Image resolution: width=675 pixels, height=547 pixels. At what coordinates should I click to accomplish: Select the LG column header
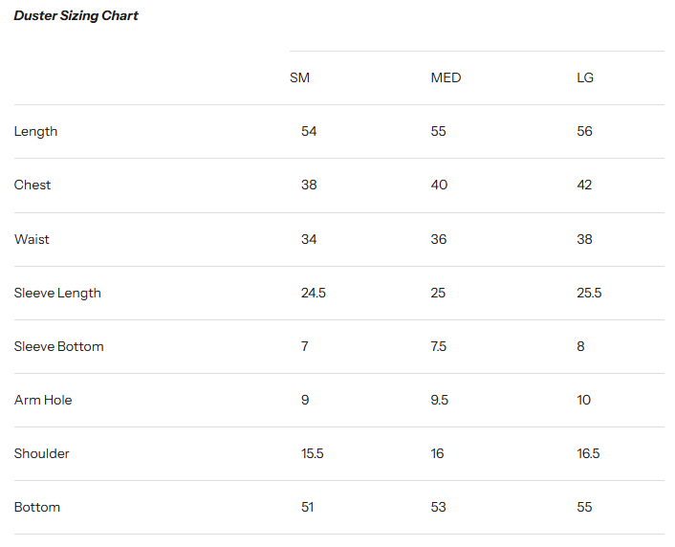585,77
